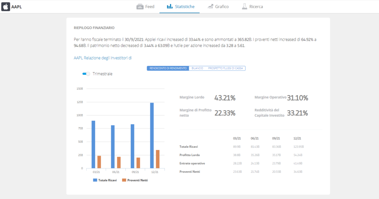Click the Entrate operative cell 24.13B

255,163
